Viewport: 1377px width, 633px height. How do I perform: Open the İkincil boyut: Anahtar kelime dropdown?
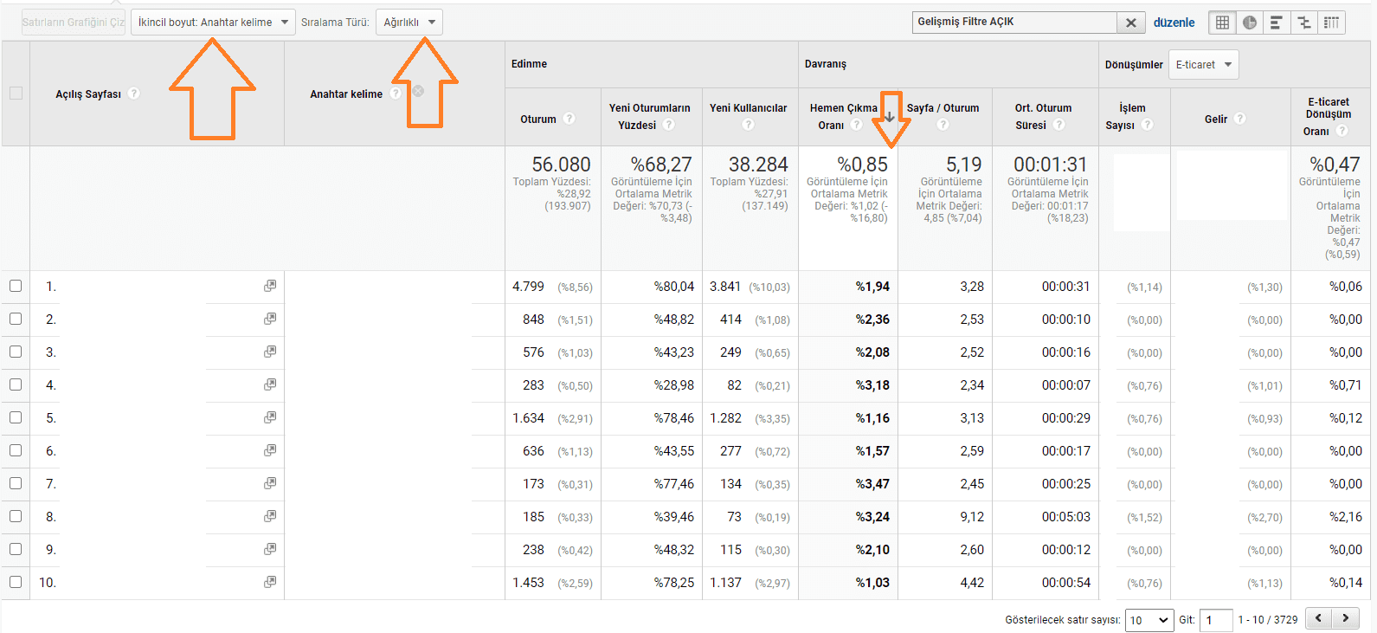click(213, 23)
